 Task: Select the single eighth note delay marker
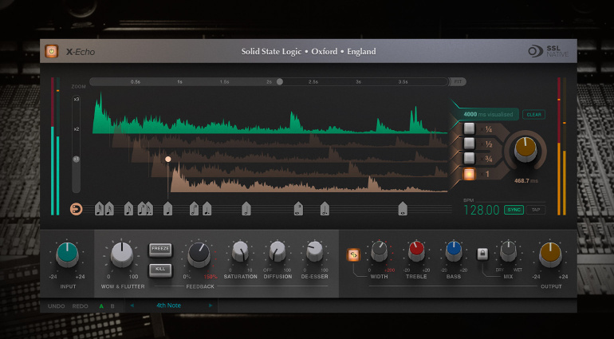pyautogui.click(x=129, y=209)
